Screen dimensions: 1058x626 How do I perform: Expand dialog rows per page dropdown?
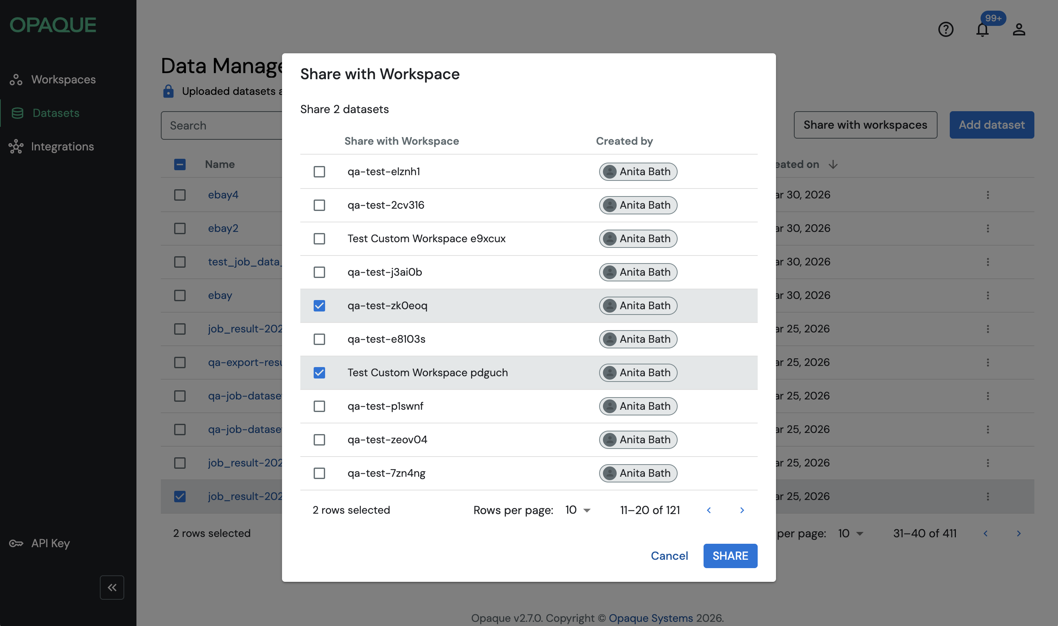pos(578,510)
